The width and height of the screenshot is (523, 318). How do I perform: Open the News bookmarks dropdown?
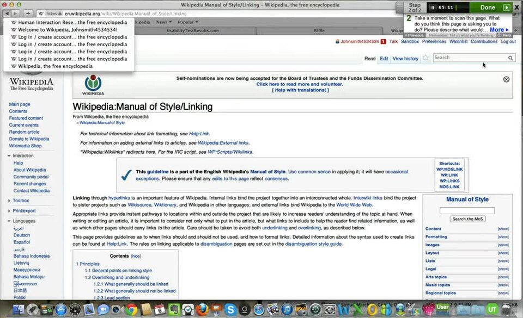click(164, 22)
